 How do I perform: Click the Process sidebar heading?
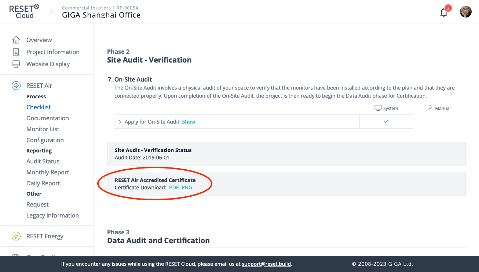(36, 97)
